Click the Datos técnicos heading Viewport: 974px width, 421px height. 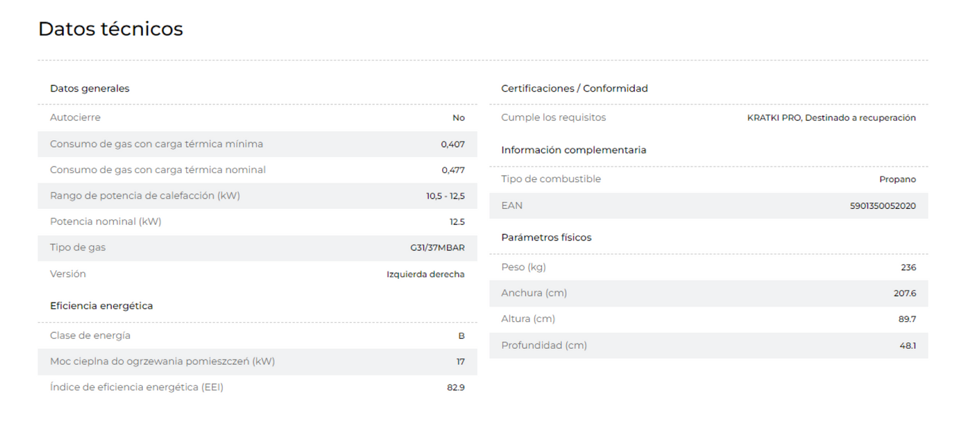coord(111,29)
